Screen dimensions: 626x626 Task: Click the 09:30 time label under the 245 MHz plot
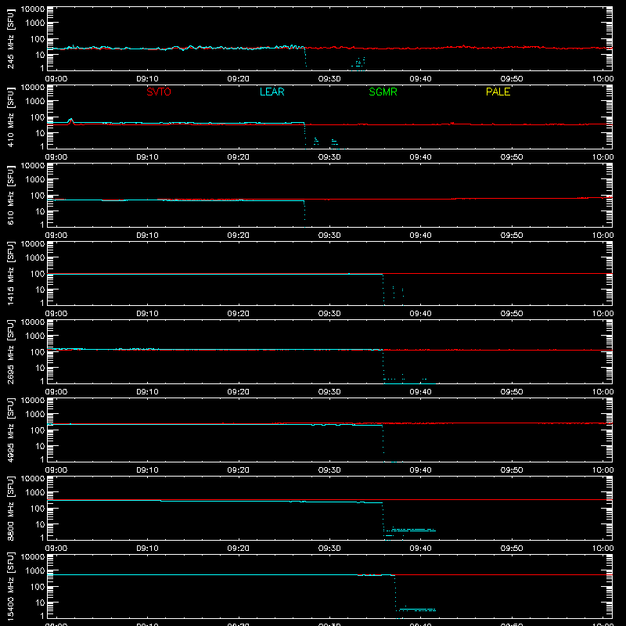click(x=329, y=79)
